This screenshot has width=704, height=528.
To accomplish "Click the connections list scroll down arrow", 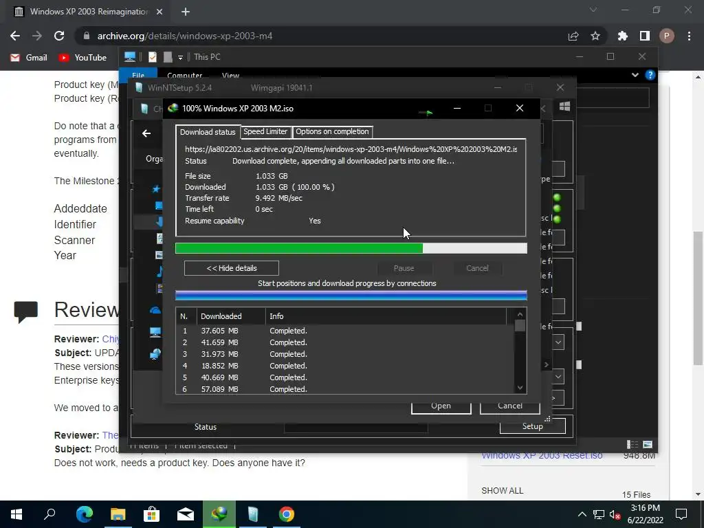I will 520,388.
